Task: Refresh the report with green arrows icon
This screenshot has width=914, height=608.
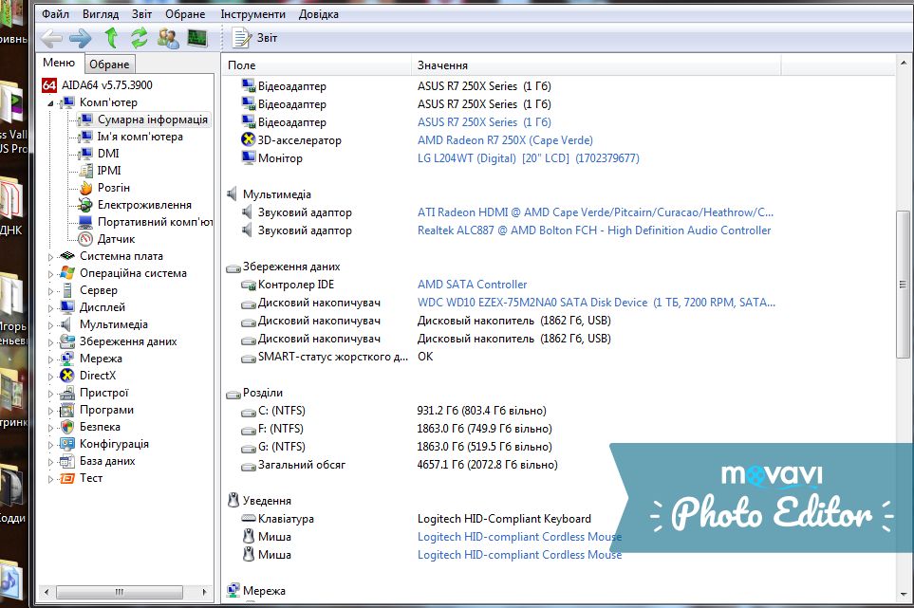Action: (139, 39)
